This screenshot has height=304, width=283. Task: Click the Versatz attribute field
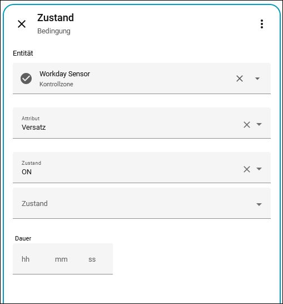142,123
